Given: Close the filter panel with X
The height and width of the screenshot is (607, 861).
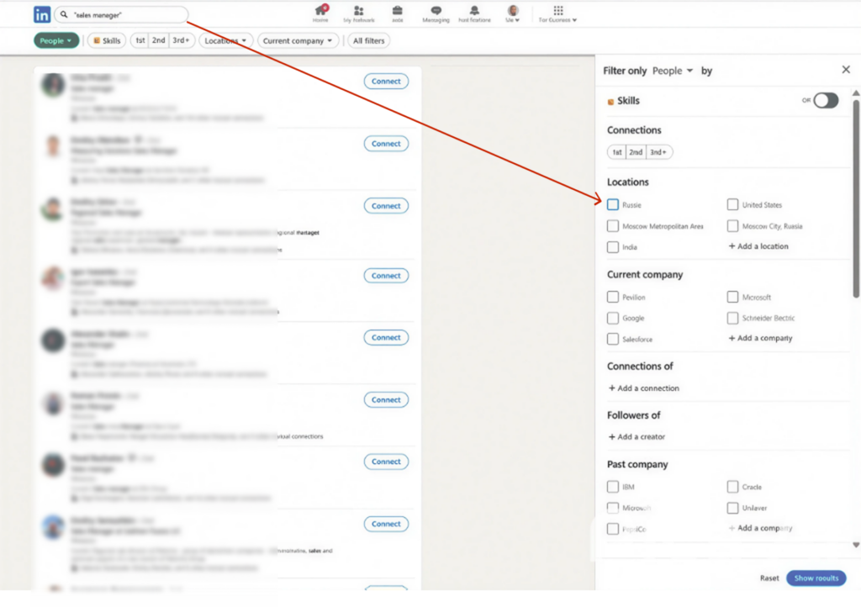Looking at the screenshot, I should (x=846, y=71).
